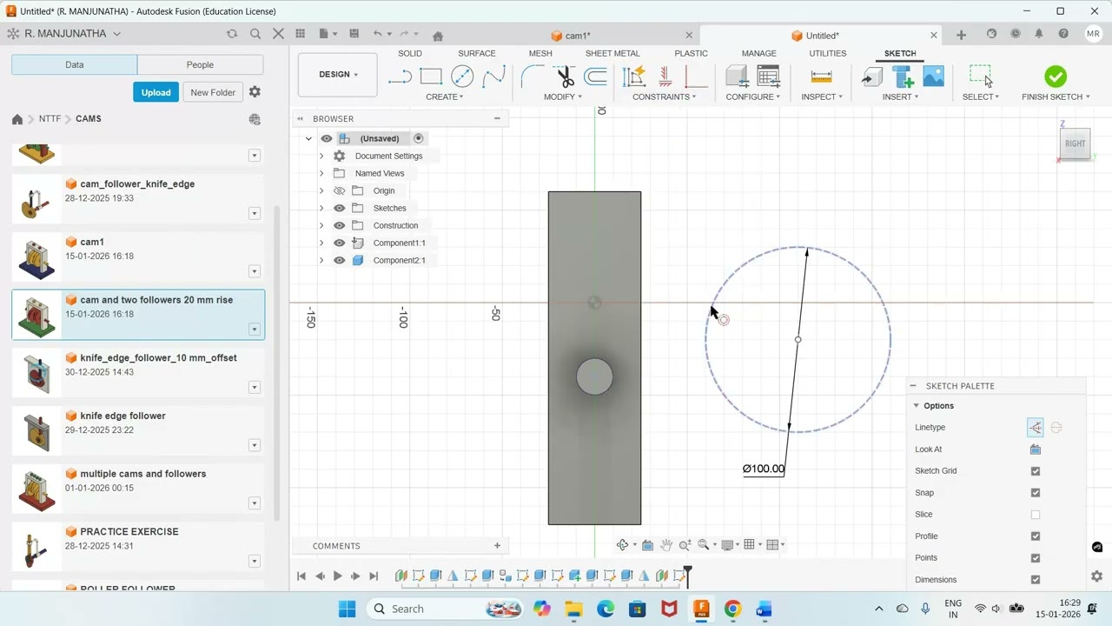The width and height of the screenshot is (1112, 626).
Task: Collapse the Sketch Palette Options section
Action: tap(916, 406)
